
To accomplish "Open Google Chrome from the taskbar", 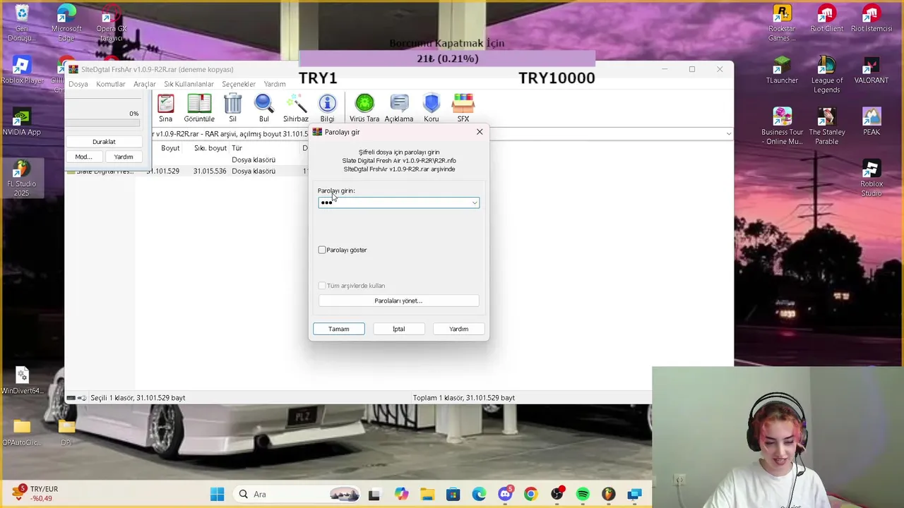I will point(530,494).
